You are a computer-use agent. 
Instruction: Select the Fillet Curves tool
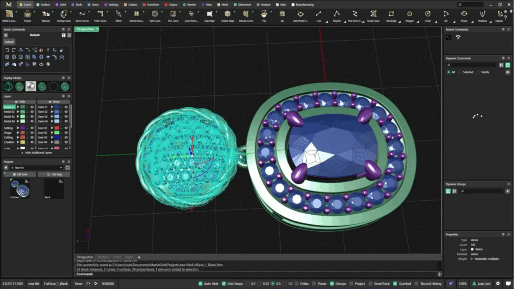100,15
